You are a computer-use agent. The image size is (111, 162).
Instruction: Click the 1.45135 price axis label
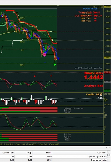108,11
